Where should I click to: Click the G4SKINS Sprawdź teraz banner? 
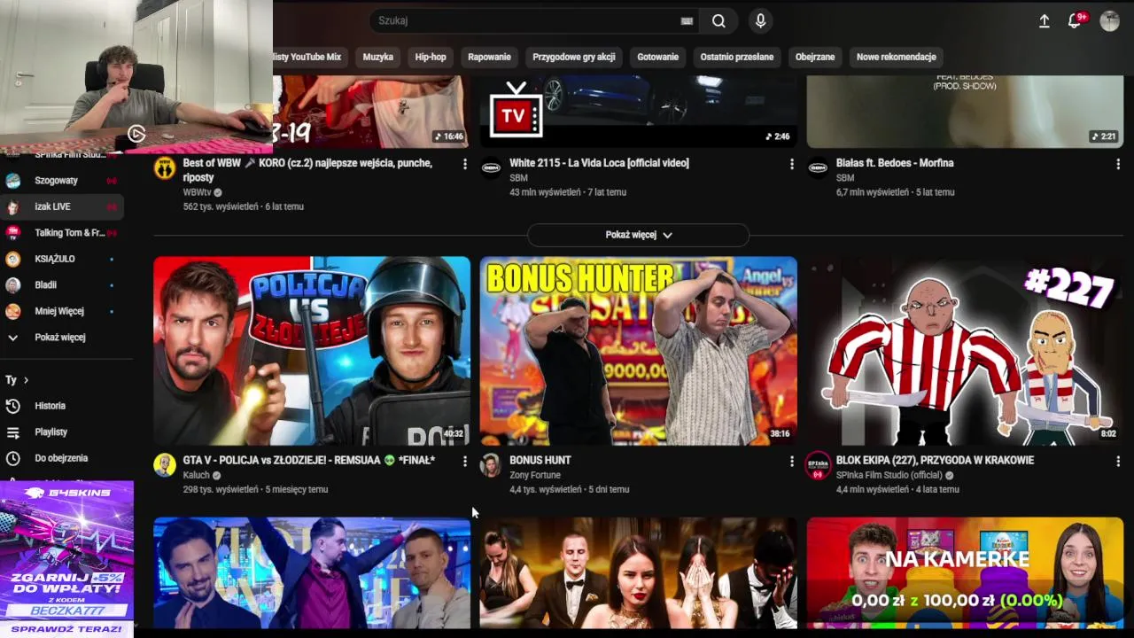click(x=66, y=558)
